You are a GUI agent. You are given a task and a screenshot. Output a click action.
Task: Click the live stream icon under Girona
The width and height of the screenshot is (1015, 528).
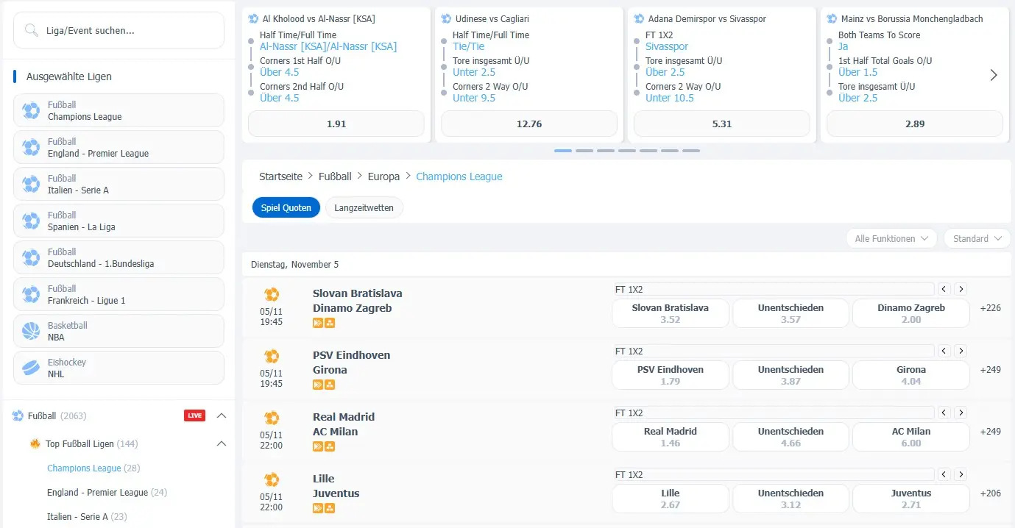coord(318,385)
